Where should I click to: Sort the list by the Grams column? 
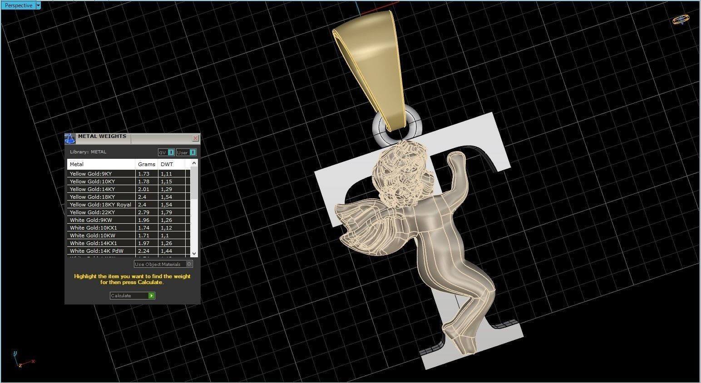(x=146, y=164)
